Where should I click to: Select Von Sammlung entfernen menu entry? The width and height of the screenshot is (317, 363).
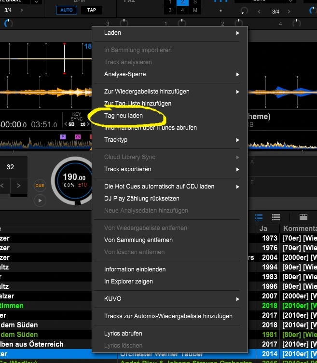[x=138, y=240]
